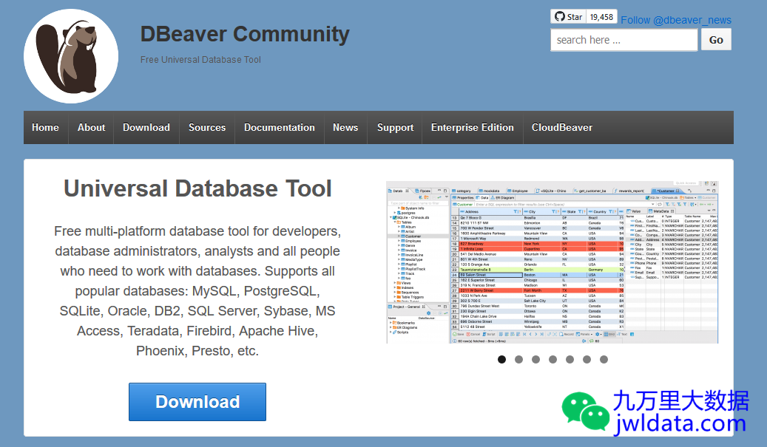
Task: Open the News menu item
Action: [x=345, y=128]
